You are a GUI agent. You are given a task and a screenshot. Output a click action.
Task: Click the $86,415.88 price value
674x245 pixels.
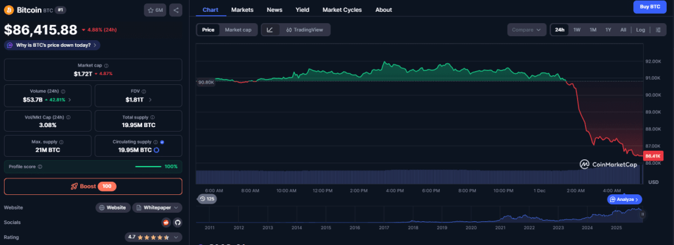tap(41, 30)
